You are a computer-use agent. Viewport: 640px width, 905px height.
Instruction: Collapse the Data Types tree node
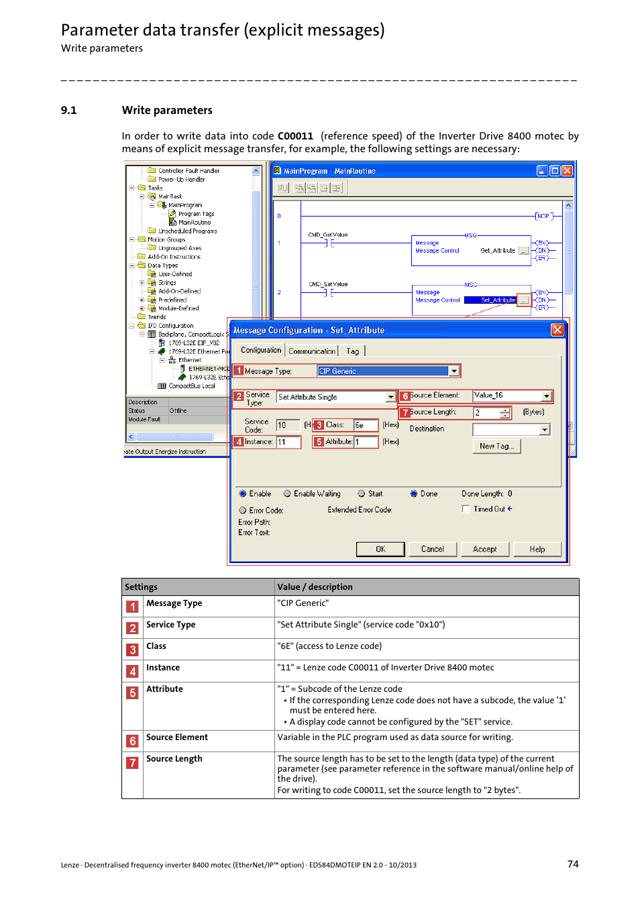pyautogui.click(x=131, y=265)
